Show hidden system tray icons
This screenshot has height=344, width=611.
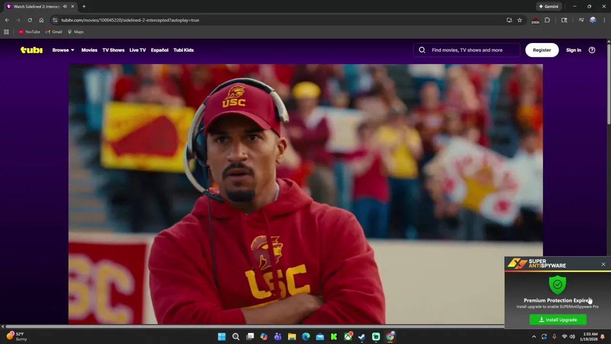click(534, 337)
